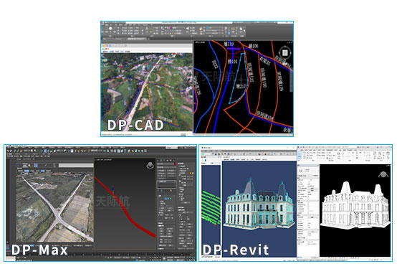The width and height of the screenshot is (397, 274).
Task: Select the Circle tool in AutoCAD ribbon
Action: coord(110,29)
